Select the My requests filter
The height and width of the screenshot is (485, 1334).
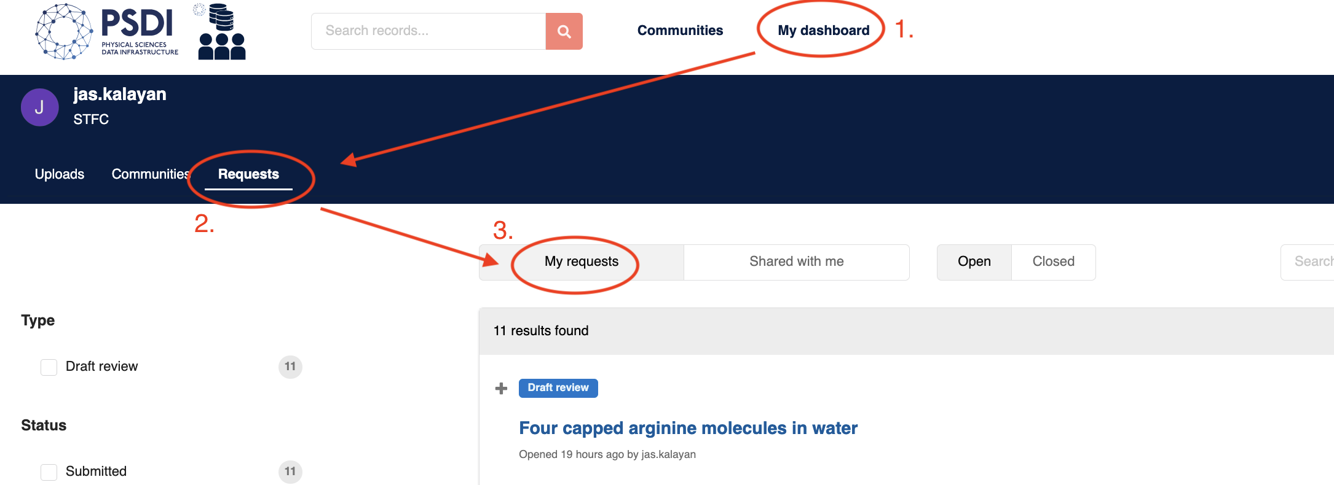pyautogui.click(x=582, y=262)
